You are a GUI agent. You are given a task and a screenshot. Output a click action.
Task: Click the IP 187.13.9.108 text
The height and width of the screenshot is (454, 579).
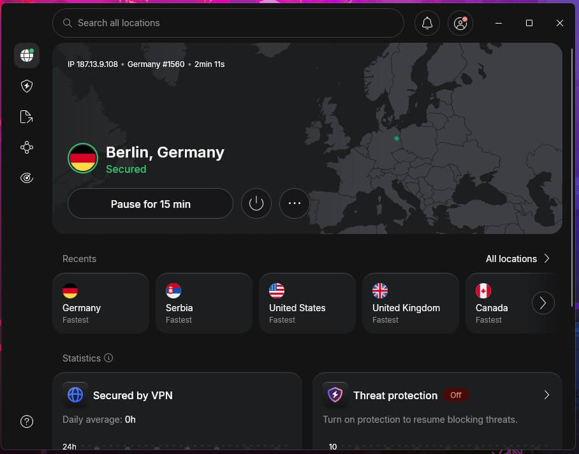point(92,64)
